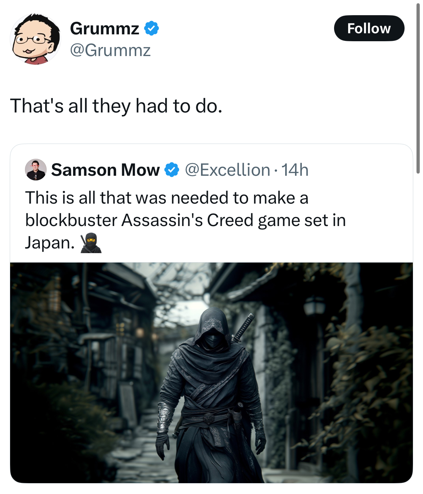Image resolution: width=423 pixels, height=494 pixels.
Task: Open Grummz's cartoon profile avatar
Action: (x=35, y=39)
